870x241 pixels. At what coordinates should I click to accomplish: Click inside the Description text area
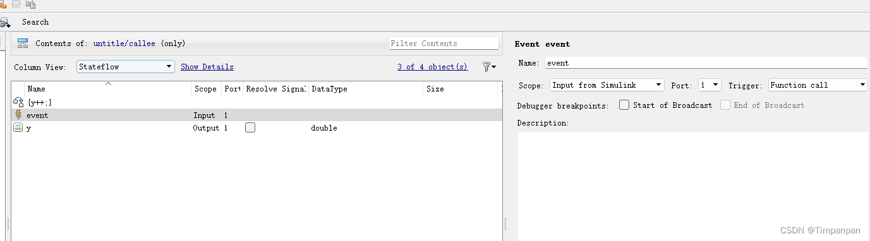tap(692, 185)
